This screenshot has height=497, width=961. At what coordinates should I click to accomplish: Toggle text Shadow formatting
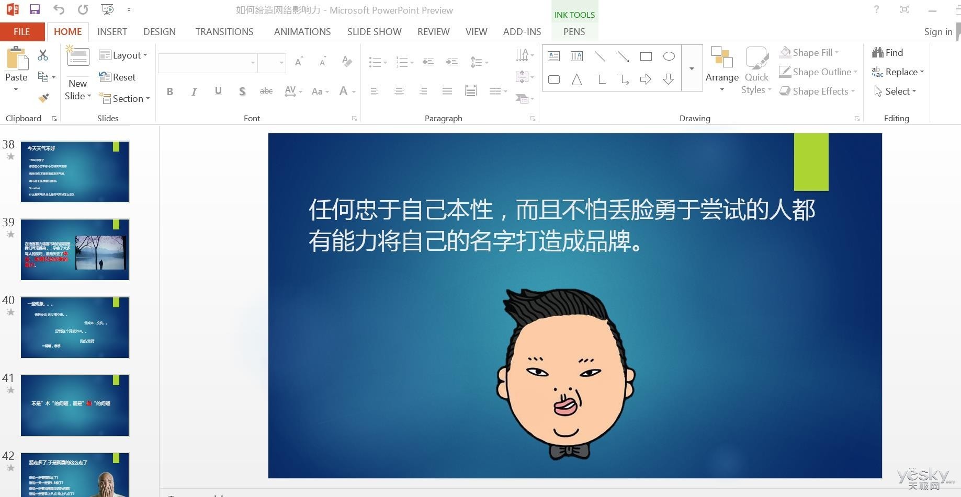(x=242, y=91)
